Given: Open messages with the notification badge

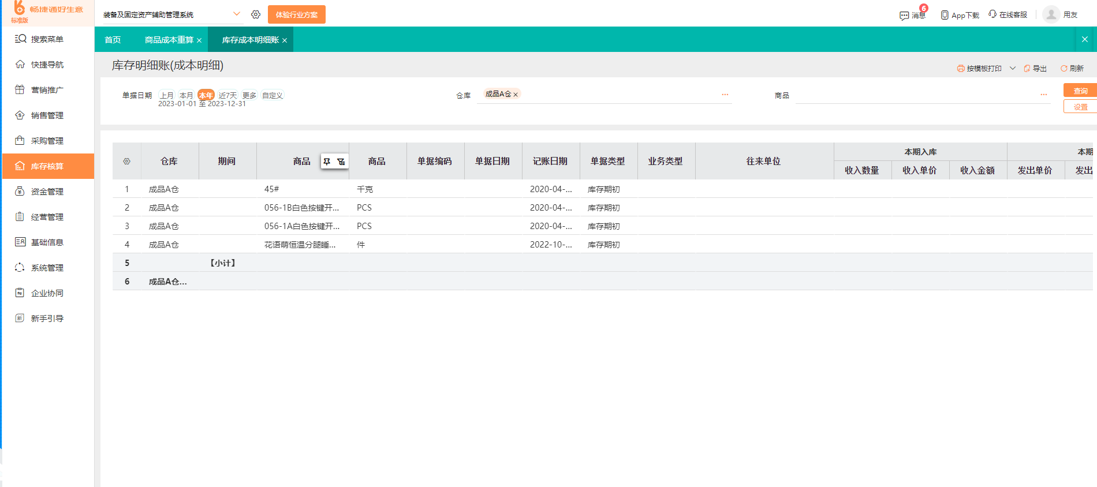Looking at the screenshot, I should click(912, 14).
